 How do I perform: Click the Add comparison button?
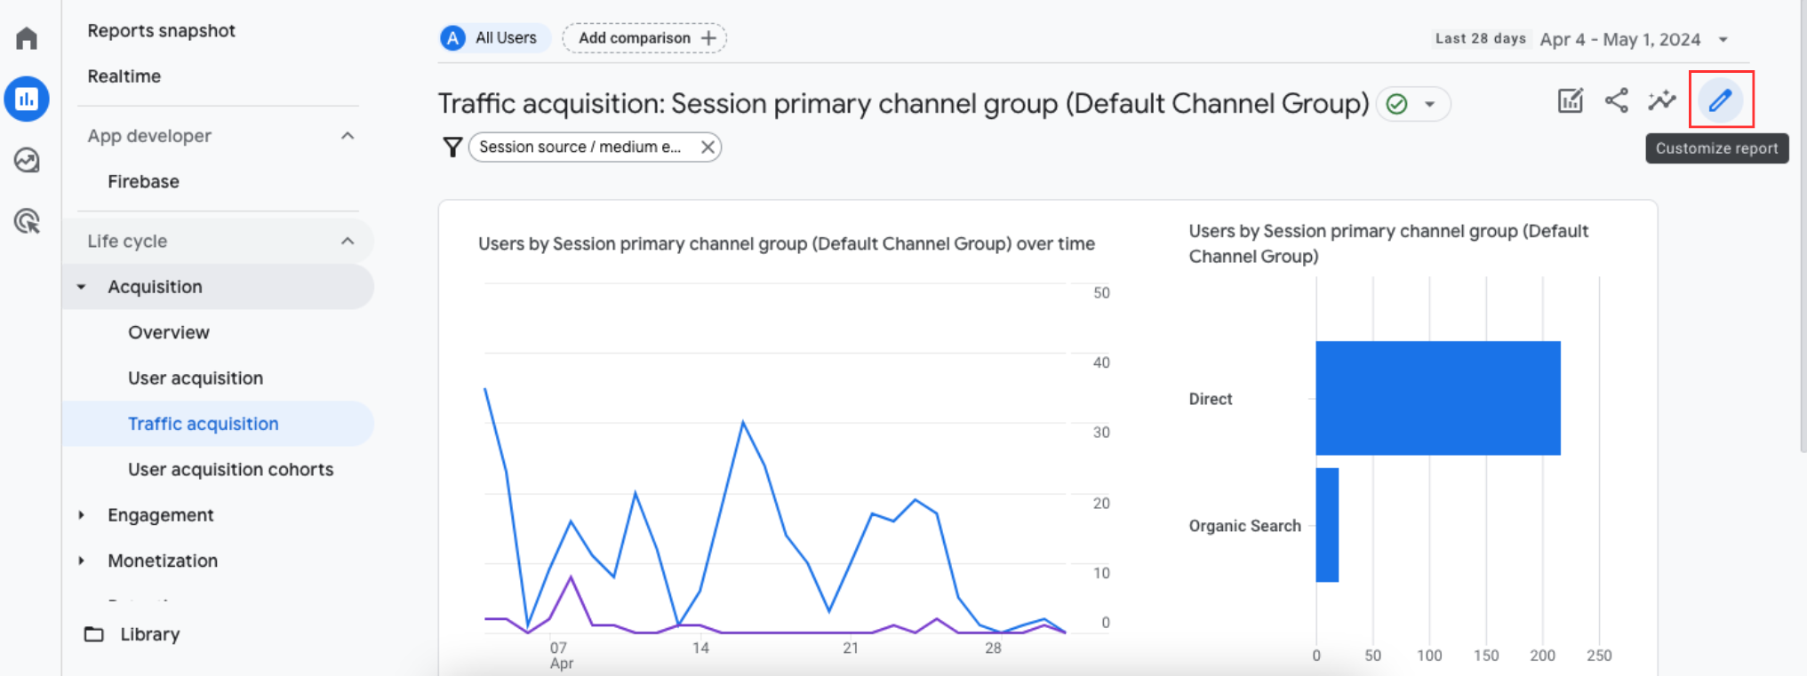pyautogui.click(x=644, y=38)
